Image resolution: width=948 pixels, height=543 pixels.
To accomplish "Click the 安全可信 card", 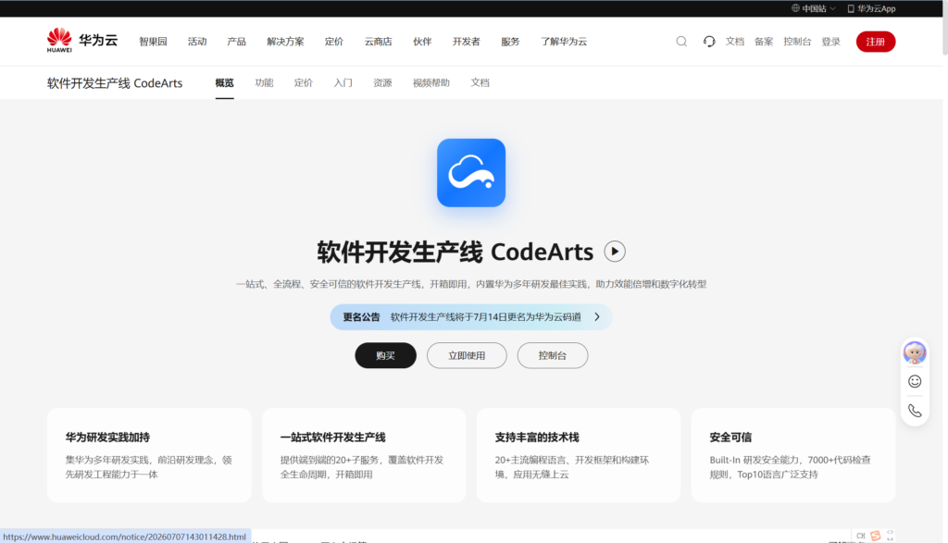I will click(793, 455).
